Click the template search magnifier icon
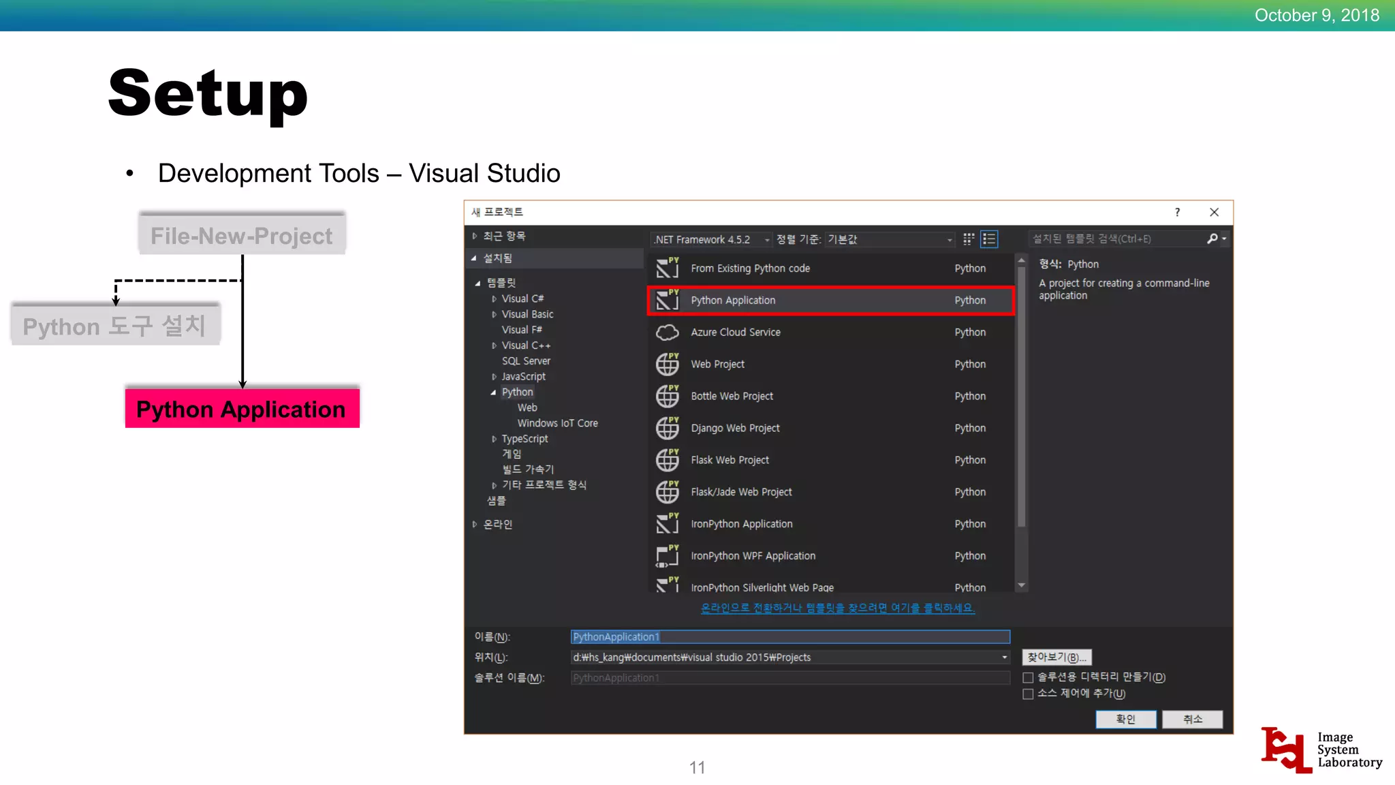The image size is (1395, 785). pyautogui.click(x=1212, y=238)
